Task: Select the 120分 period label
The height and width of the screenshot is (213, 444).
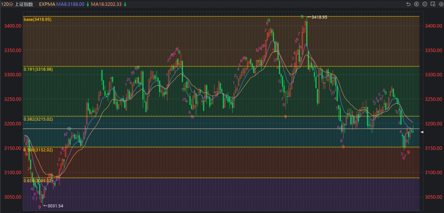Action: (7, 4)
